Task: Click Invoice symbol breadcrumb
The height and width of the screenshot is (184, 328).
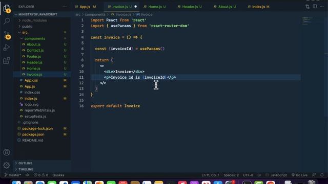Action: 144,14
